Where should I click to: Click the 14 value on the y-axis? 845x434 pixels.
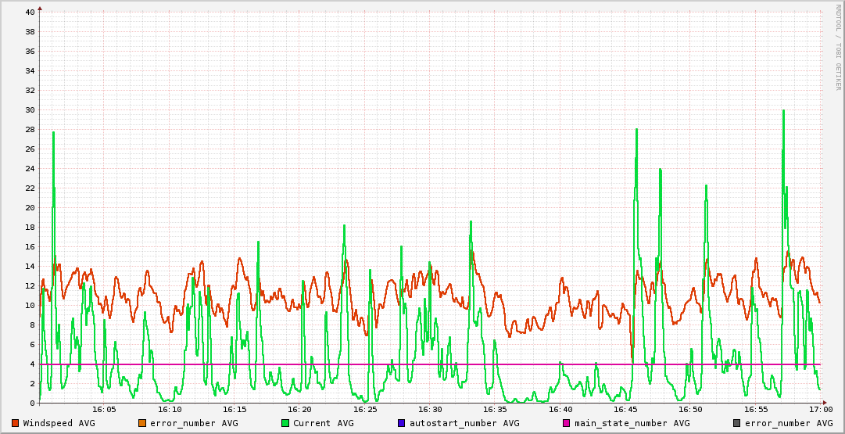pyautogui.click(x=30, y=266)
